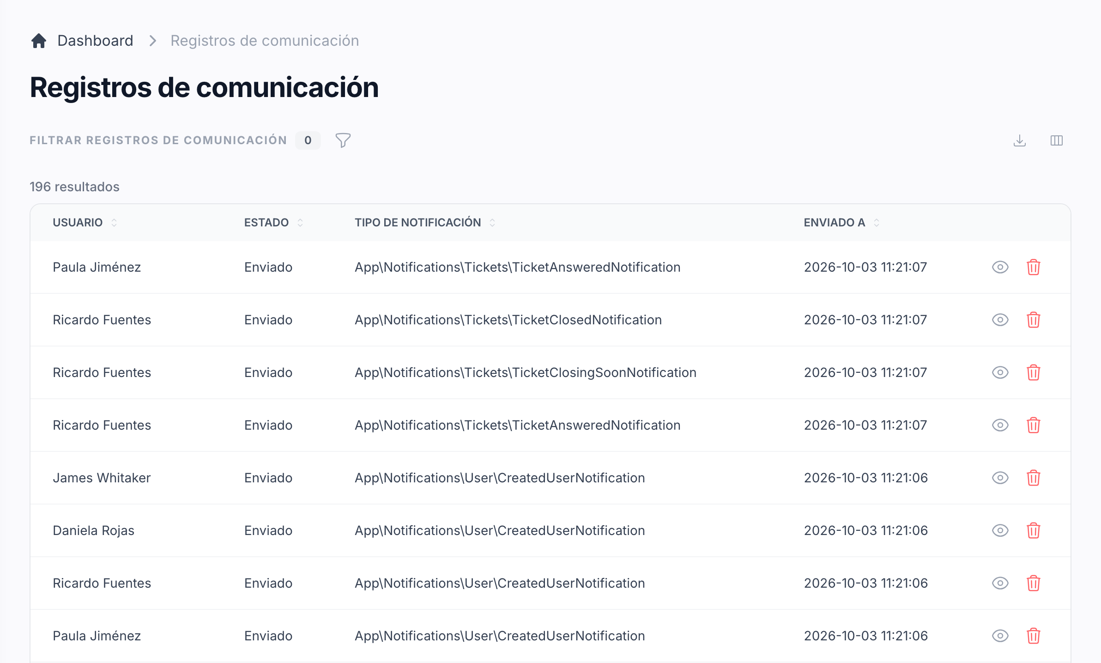1101x663 pixels.
Task: Delete Paula Jiménez TicketAnsweredNotification record
Action: (1034, 267)
